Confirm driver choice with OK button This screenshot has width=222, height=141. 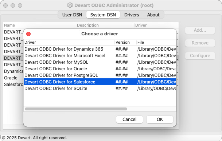[160, 120]
